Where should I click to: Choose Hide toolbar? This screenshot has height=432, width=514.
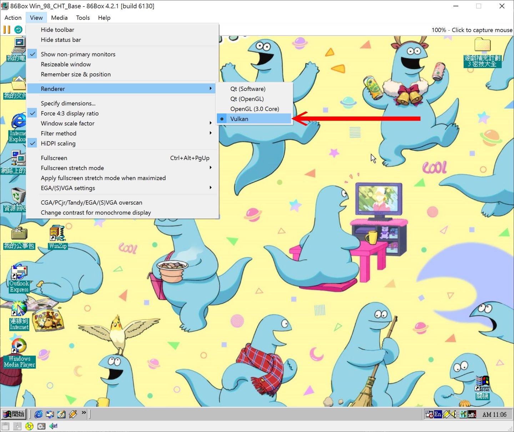[122, 30]
